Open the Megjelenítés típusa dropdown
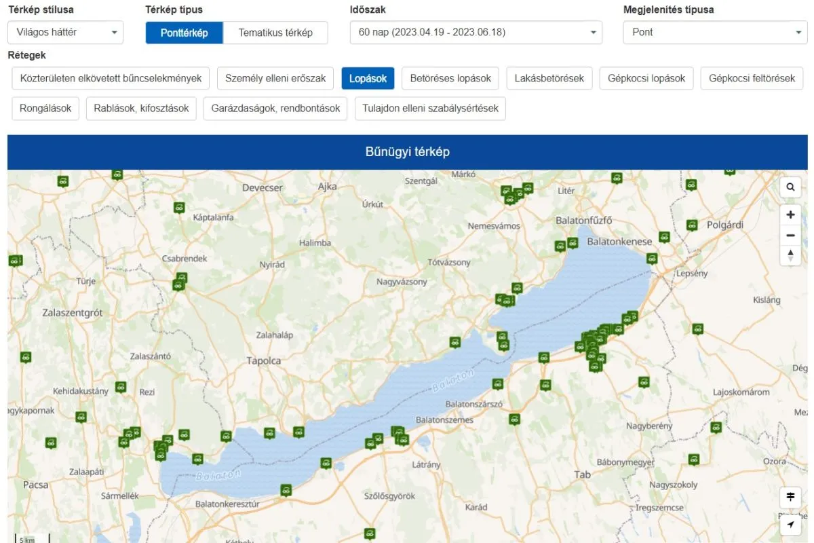814x543 pixels. click(x=715, y=33)
